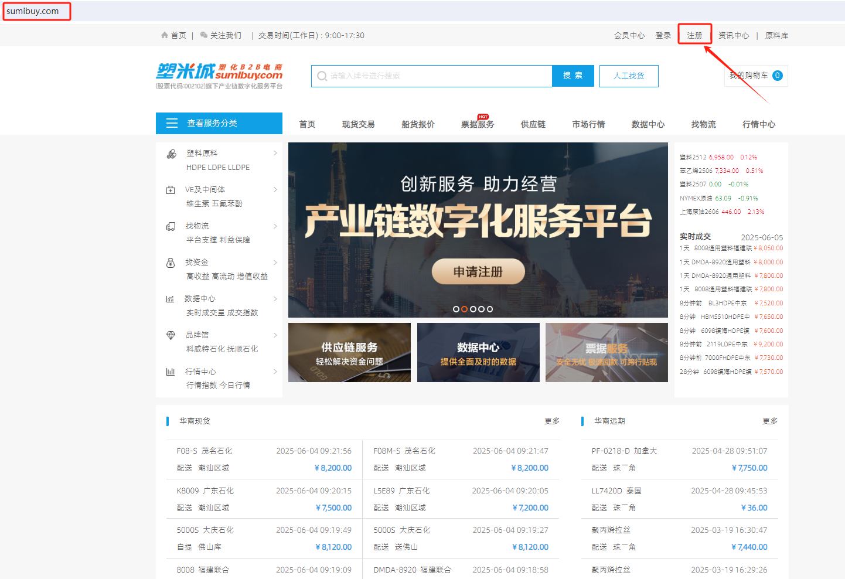Click the 搜索 search button
The width and height of the screenshot is (845, 579).
coord(573,76)
